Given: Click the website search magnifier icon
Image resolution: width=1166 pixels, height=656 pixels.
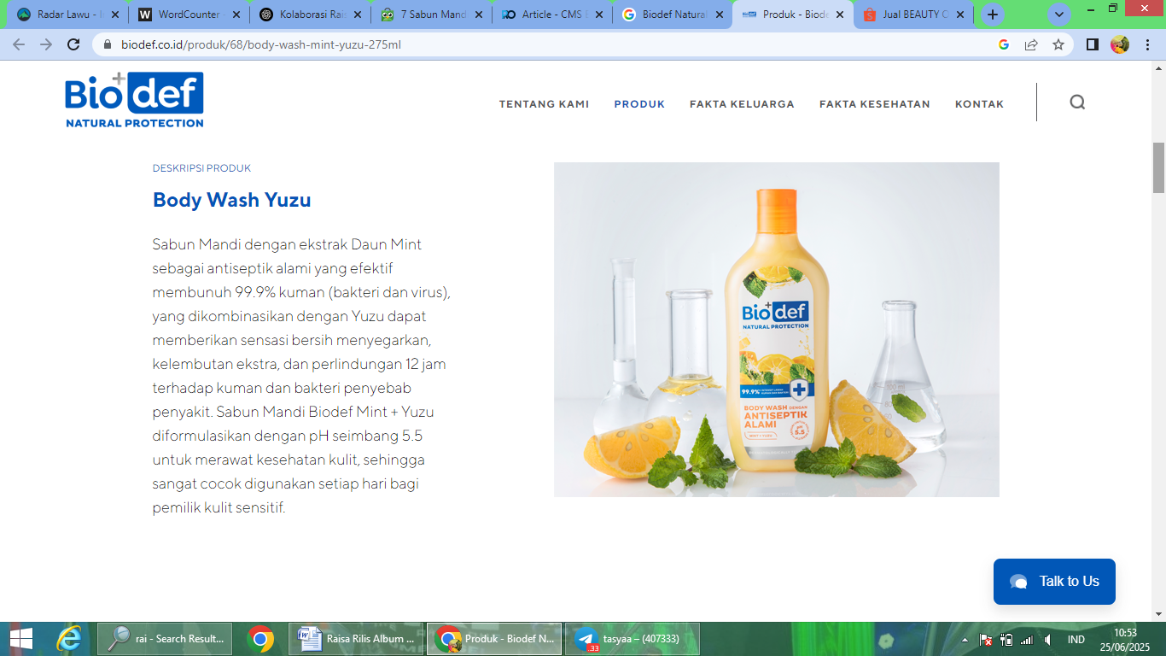Looking at the screenshot, I should tap(1077, 102).
